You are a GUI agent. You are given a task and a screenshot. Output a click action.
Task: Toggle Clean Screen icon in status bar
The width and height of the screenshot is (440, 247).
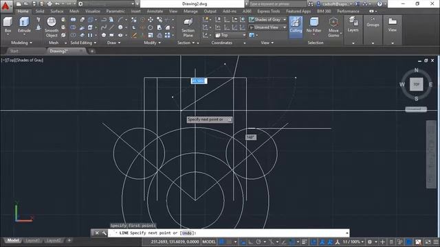coord(428,242)
